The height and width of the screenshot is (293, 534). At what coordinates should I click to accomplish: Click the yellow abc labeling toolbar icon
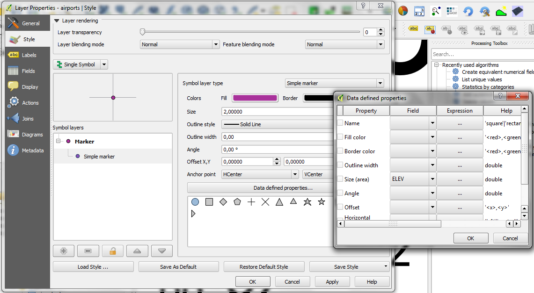(413, 29)
